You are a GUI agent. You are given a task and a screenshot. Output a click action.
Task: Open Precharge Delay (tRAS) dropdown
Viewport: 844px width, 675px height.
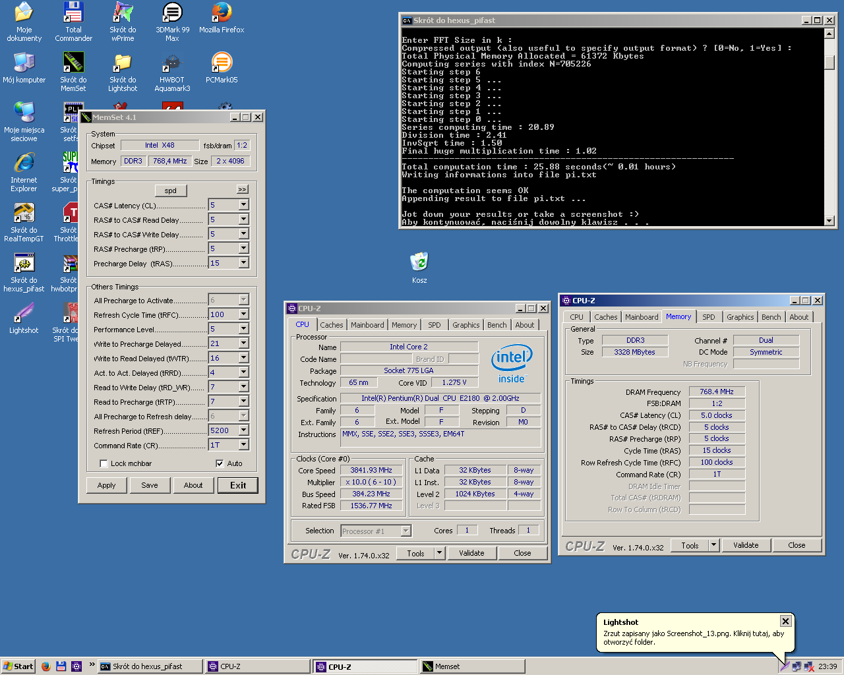tap(243, 263)
